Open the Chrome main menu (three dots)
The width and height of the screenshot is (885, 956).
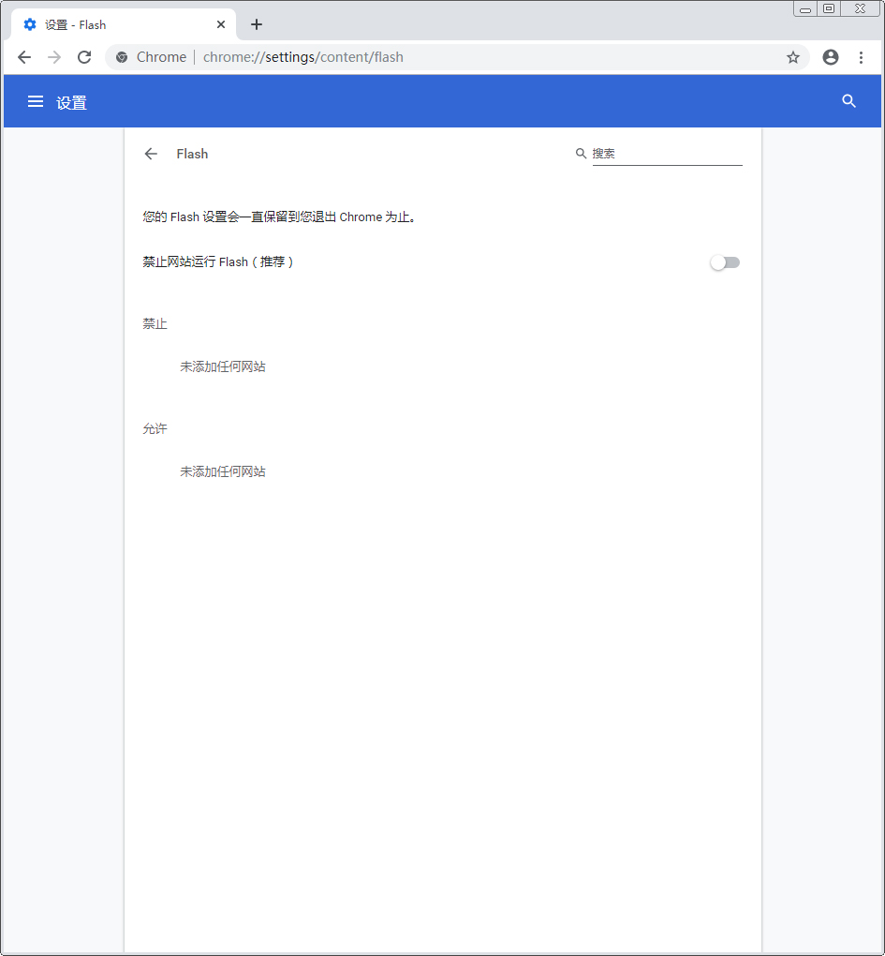coord(862,57)
